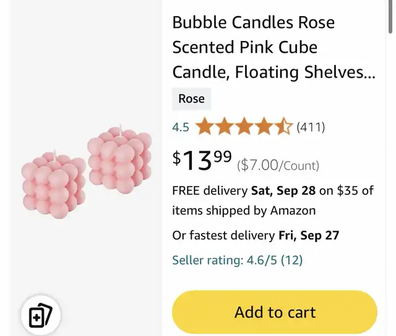Click the Sat, Sep 28 delivery date

point(283,190)
